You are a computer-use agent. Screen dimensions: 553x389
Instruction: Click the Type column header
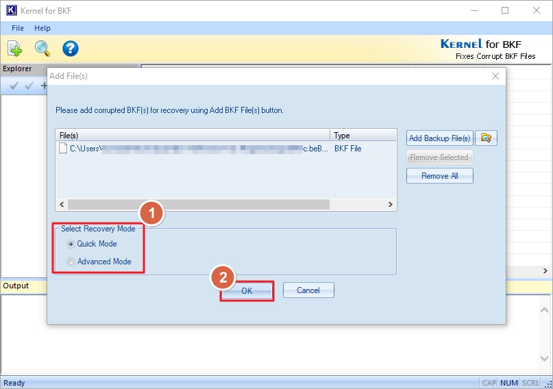point(363,136)
